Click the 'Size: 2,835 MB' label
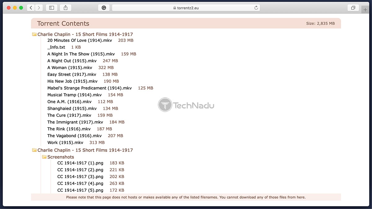Viewport: 372px width, 209px height. click(320, 24)
